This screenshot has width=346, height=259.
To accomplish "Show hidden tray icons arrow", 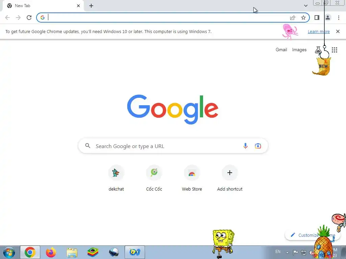I will point(287,253).
